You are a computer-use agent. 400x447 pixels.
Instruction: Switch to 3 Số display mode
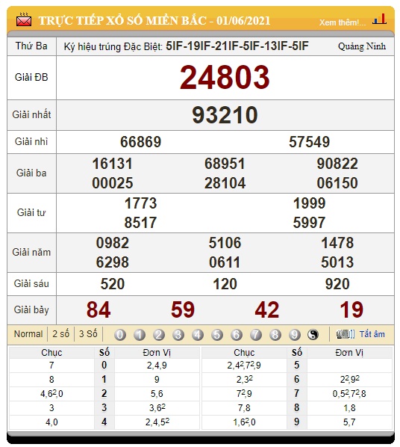coord(88,334)
